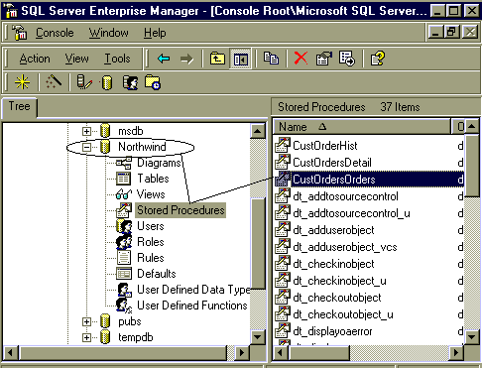Screen dimensions: 482x368
Task: Open the Properties toolbar icon
Action: [324, 59]
